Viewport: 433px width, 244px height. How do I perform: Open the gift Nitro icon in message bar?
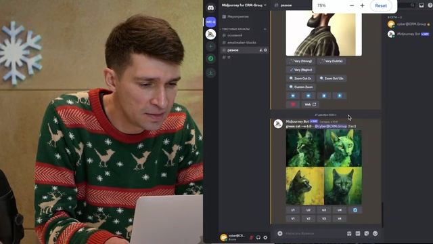pyautogui.click(x=349, y=233)
